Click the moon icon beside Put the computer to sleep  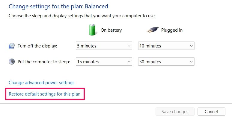click(x=12, y=62)
